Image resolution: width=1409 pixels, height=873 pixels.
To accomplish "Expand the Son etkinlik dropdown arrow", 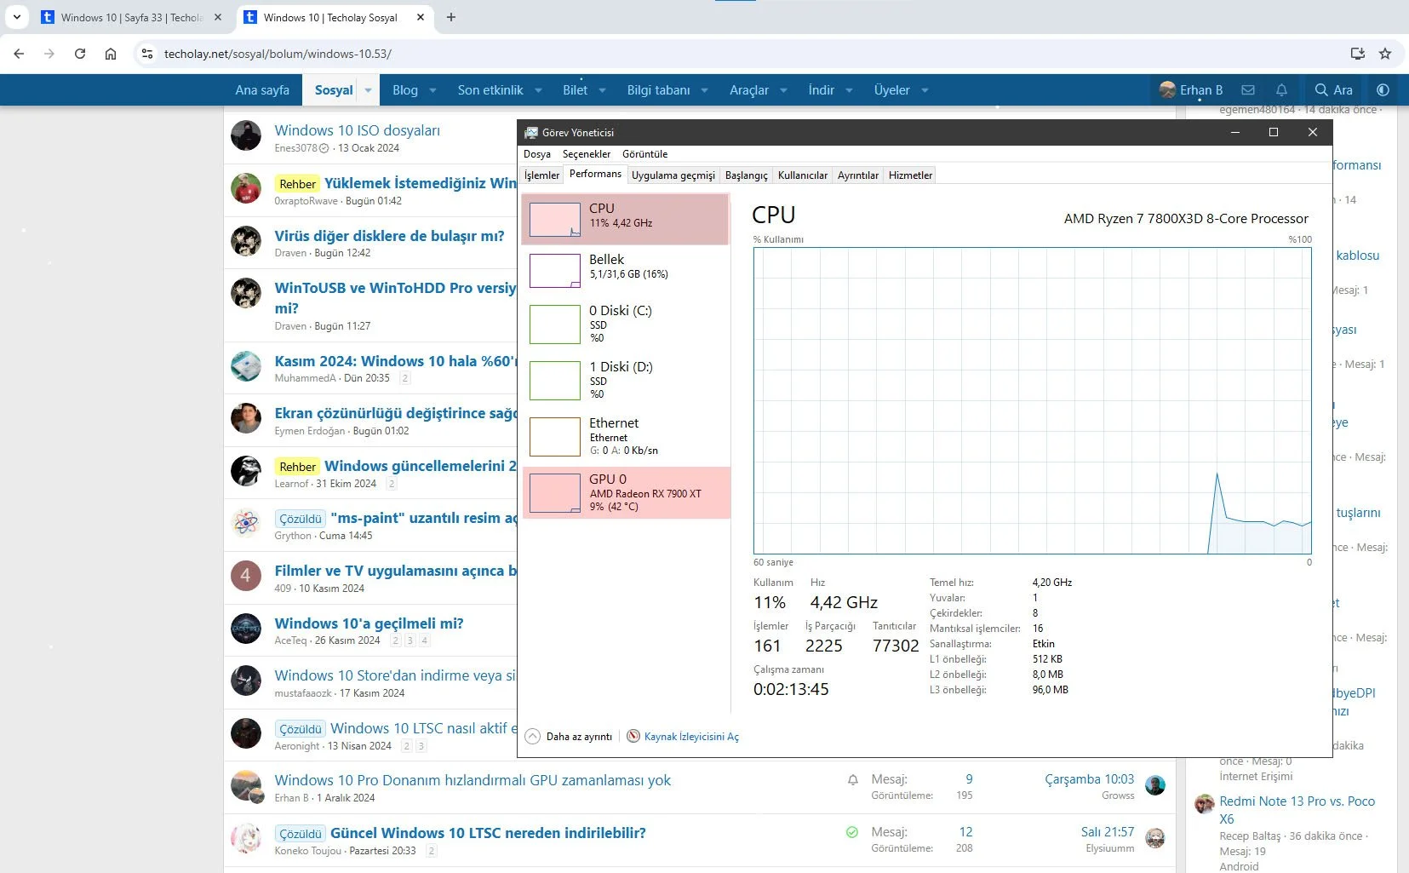I will click(x=540, y=90).
